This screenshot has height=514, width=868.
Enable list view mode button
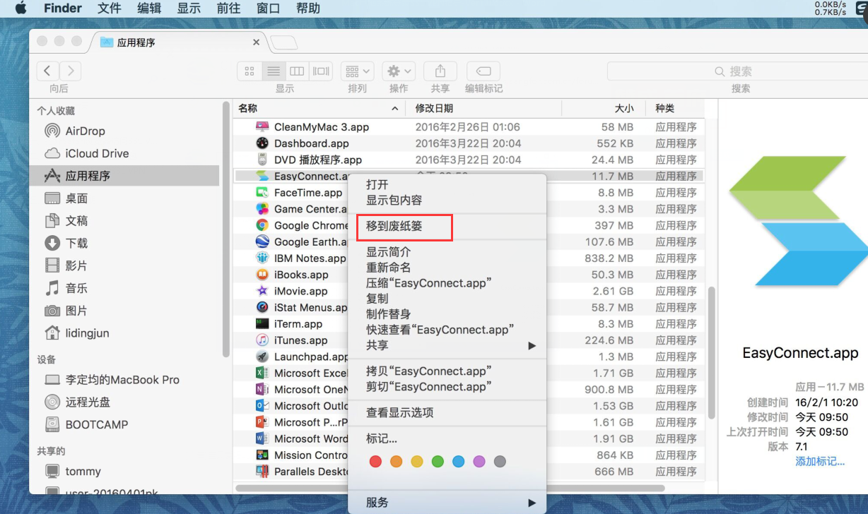tap(273, 71)
